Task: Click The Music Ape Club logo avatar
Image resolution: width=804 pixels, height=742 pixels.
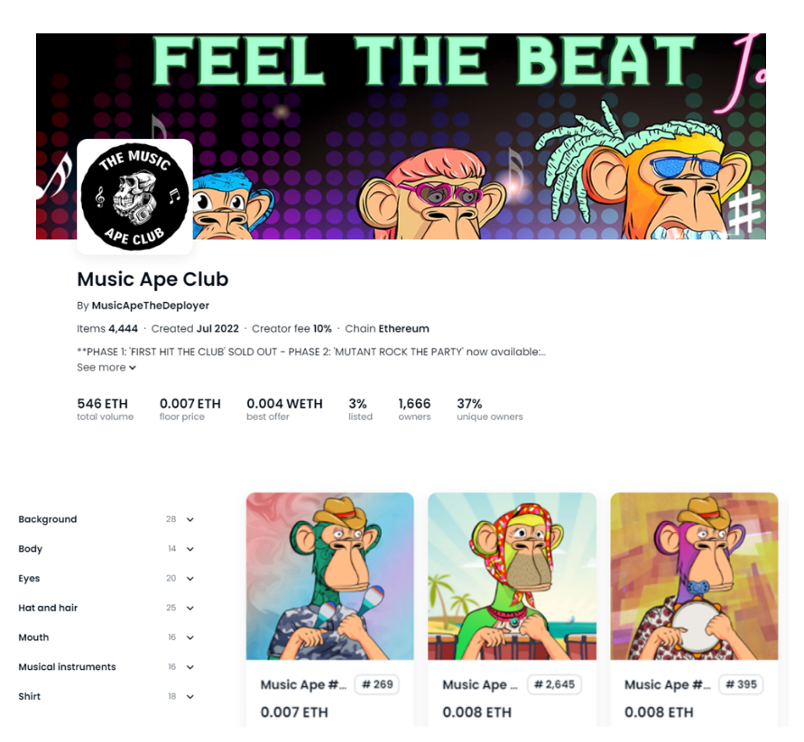Action: point(134,197)
